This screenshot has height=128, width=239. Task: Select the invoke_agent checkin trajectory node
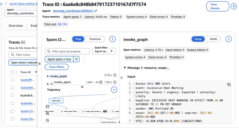coord(95,111)
